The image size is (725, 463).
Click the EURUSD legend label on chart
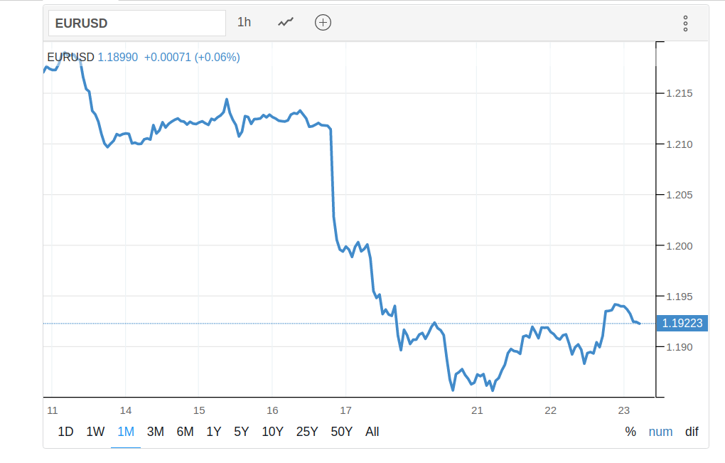(x=70, y=58)
